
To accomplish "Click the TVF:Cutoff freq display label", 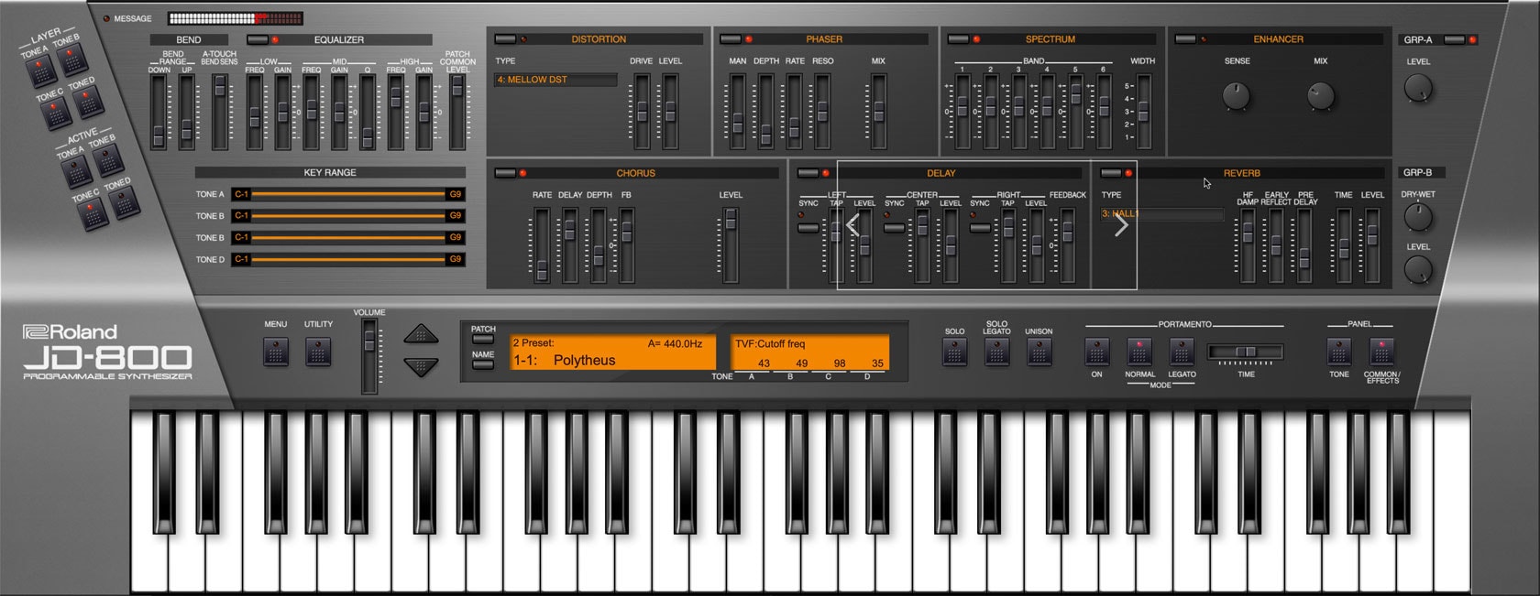I will (x=770, y=344).
